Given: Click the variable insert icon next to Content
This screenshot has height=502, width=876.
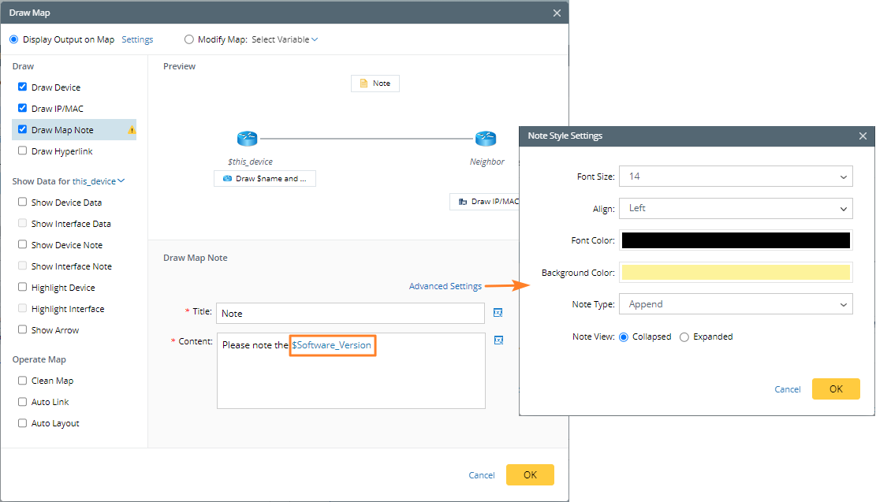Looking at the screenshot, I should (x=499, y=340).
